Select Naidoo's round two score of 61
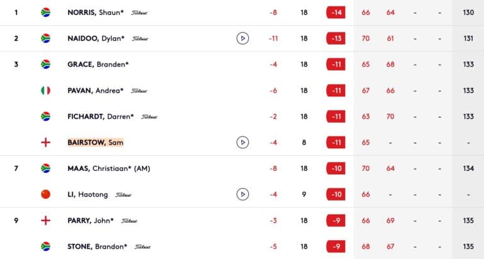Screen dimensions: 484x259 [x=390, y=38]
